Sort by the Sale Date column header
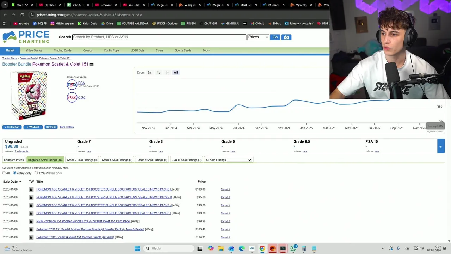Viewport: 451px width, 254px height. click(12, 182)
